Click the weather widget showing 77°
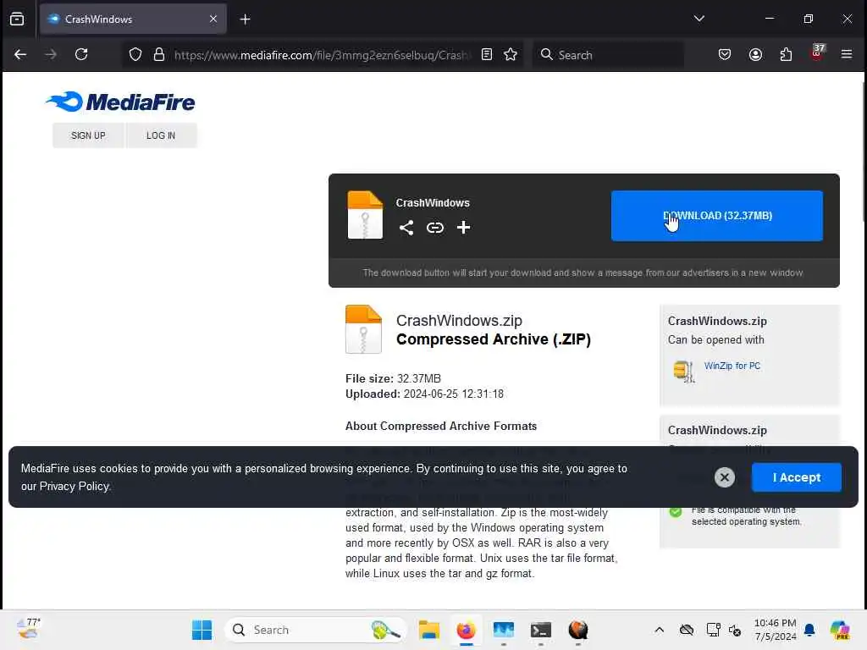 [29, 629]
